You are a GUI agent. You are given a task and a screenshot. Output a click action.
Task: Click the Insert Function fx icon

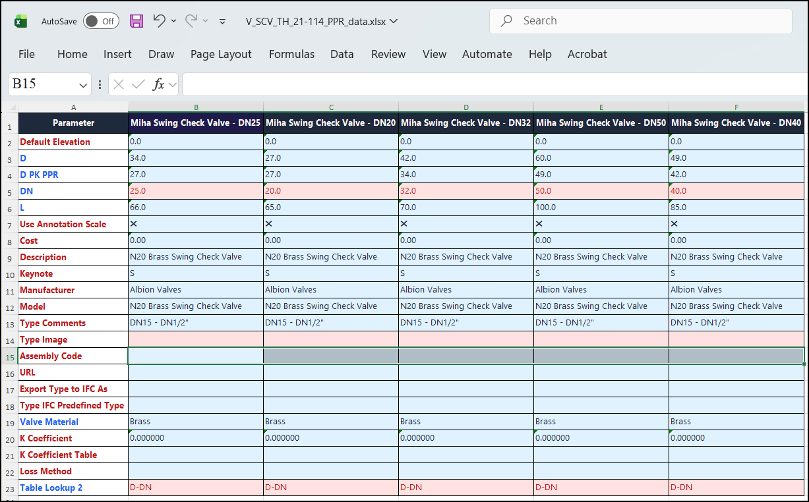[158, 84]
